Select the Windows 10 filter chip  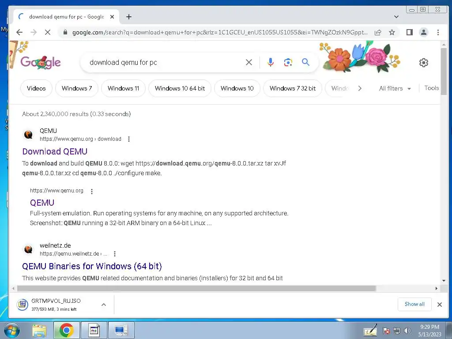pyautogui.click(x=237, y=88)
